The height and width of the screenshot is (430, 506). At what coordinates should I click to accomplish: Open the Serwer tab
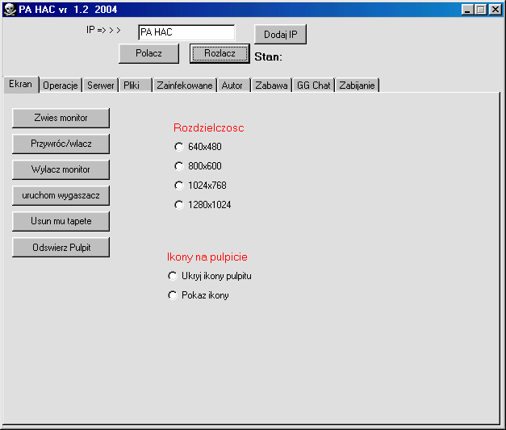101,86
